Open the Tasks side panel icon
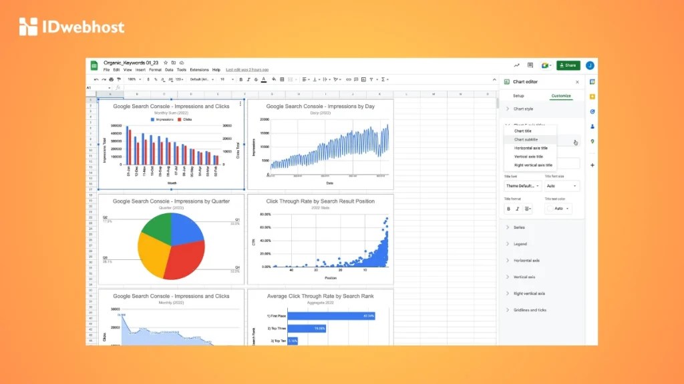The height and width of the screenshot is (384, 684). (592, 111)
